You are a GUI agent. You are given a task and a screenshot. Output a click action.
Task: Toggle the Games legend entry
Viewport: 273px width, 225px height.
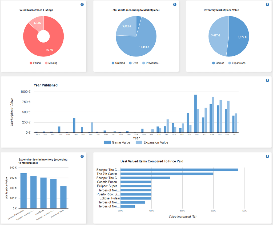(x=218, y=63)
